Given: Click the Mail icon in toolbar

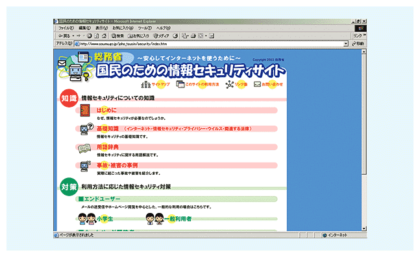Looking at the screenshot, I should pyautogui.click(x=184, y=36).
